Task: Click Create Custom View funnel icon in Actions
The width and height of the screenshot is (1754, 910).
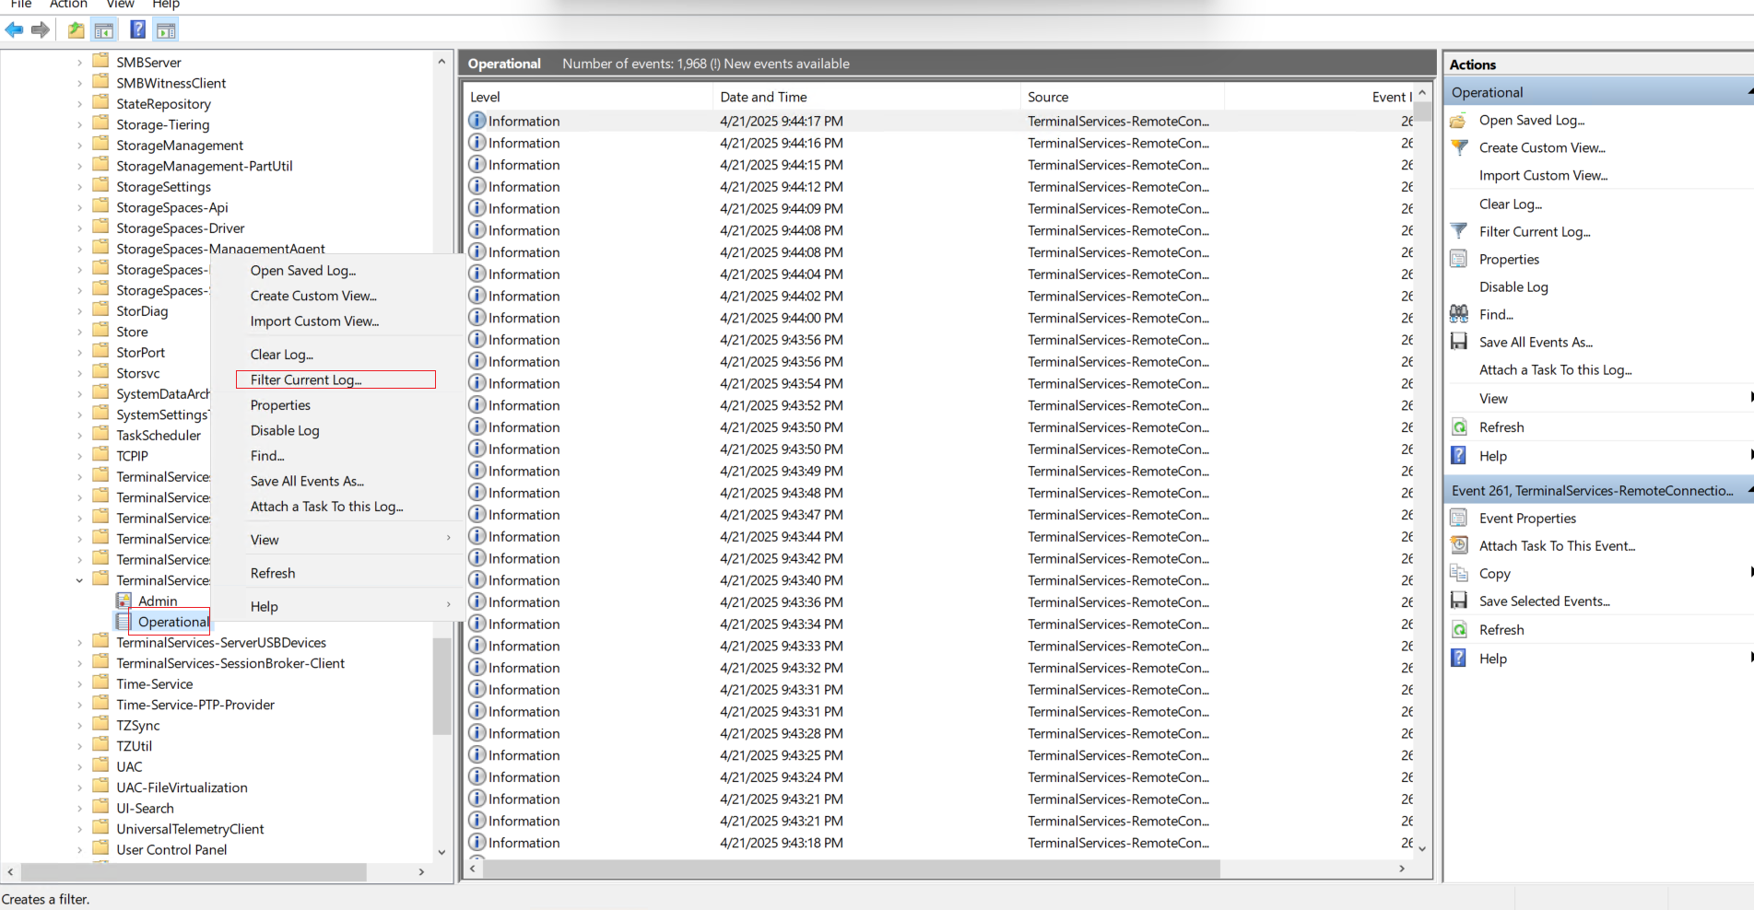Action: (x=1459, y=147)
